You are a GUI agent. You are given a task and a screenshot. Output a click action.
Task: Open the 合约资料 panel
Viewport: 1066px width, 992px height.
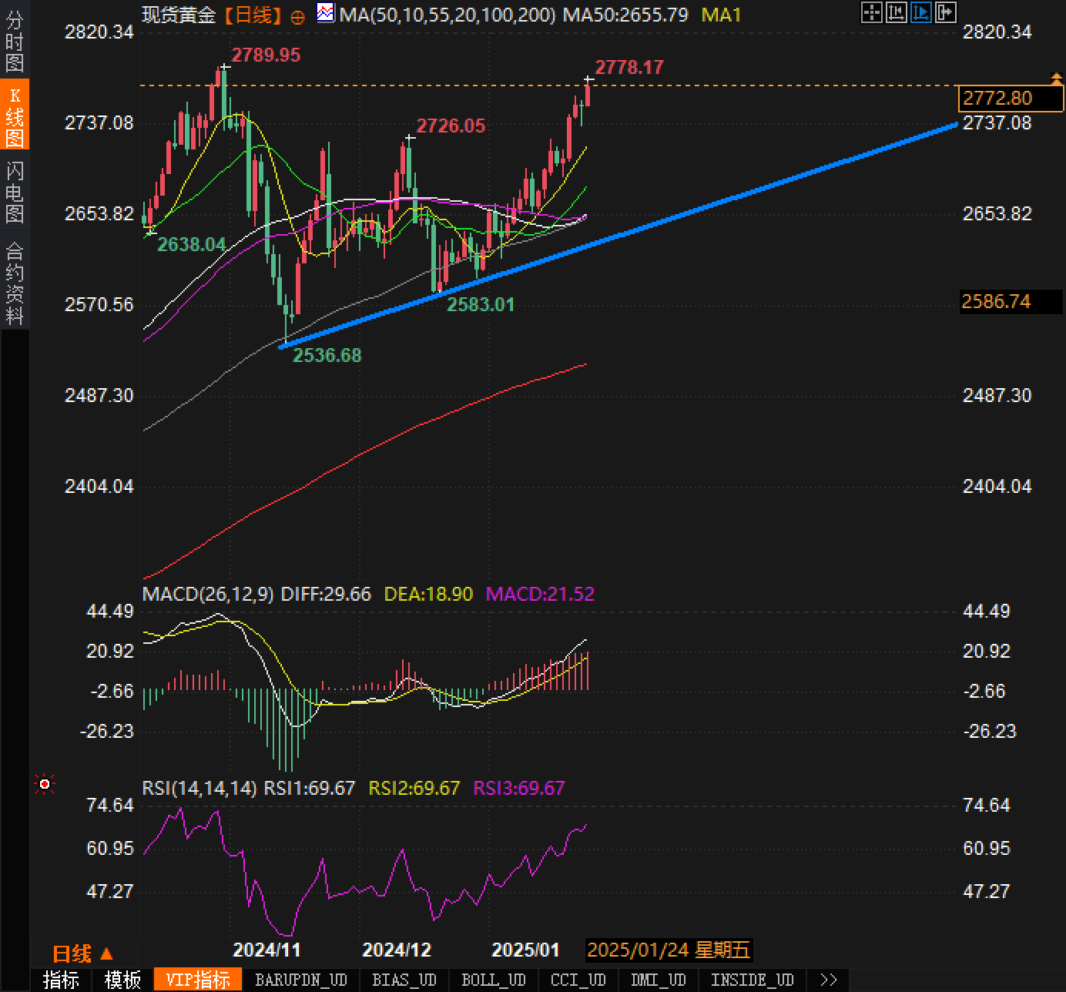(x=15, y=283)
